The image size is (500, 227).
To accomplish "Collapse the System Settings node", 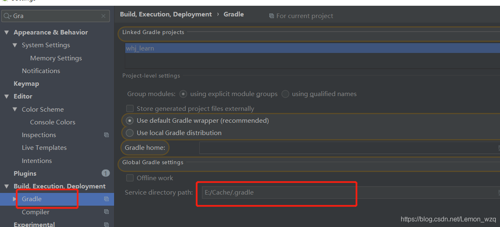I will click(15, 45).
